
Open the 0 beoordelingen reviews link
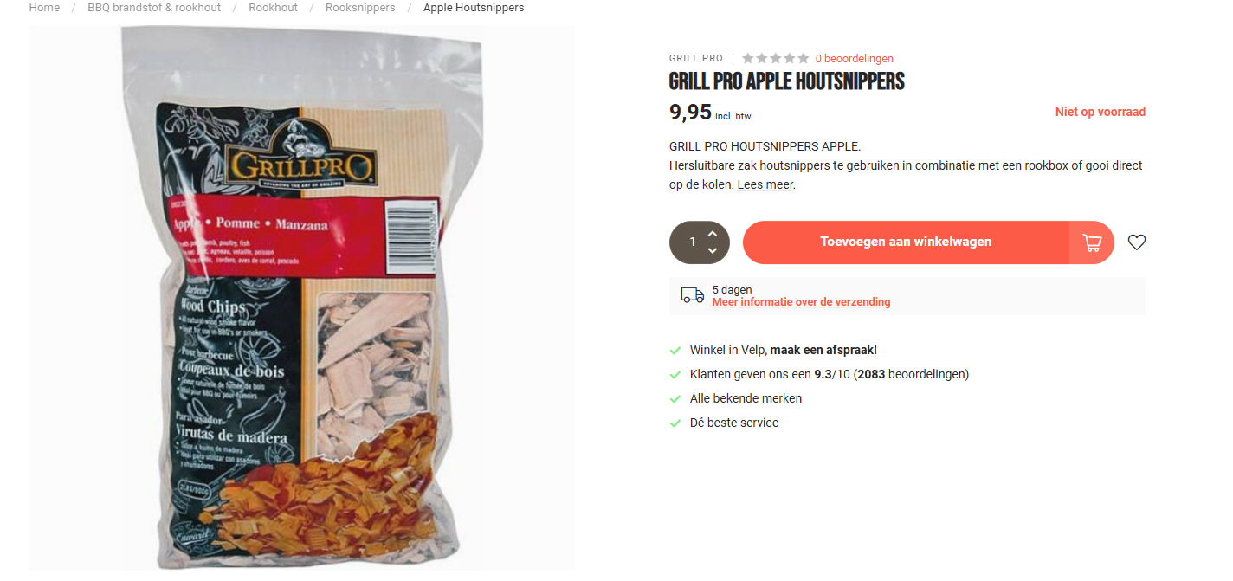coord(854,59)
